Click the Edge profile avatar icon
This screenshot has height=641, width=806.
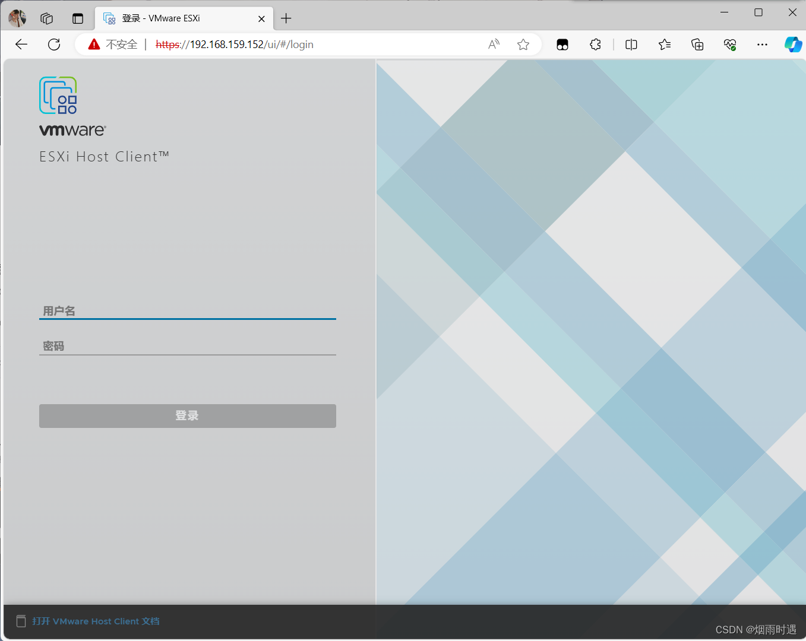(x=17, y=18)
